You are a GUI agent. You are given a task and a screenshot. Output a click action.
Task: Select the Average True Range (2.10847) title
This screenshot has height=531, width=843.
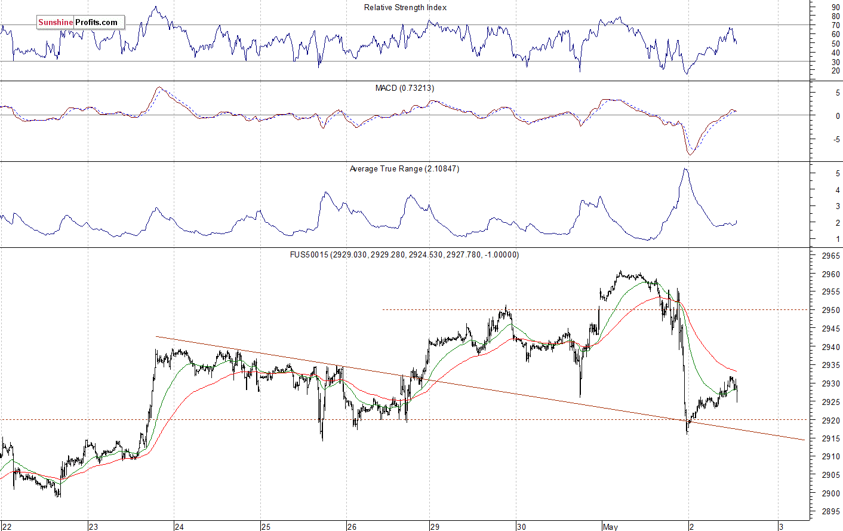coord(404,169)
